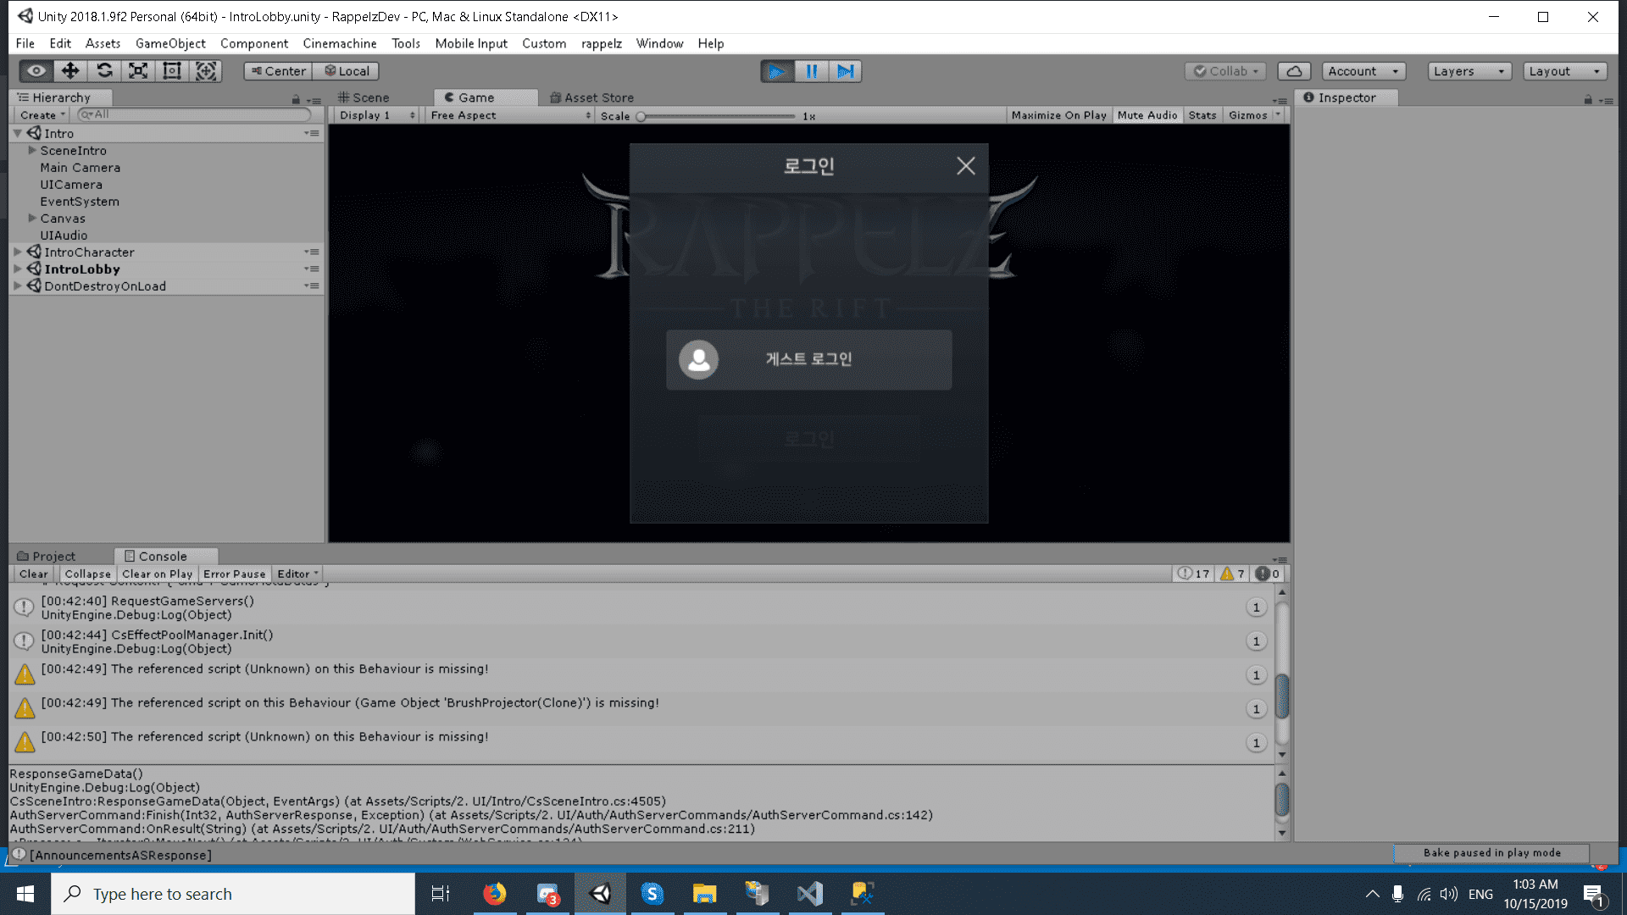Select the Scale tool
The height and width of the screenshot is (915, 1627).
[138, 71]
